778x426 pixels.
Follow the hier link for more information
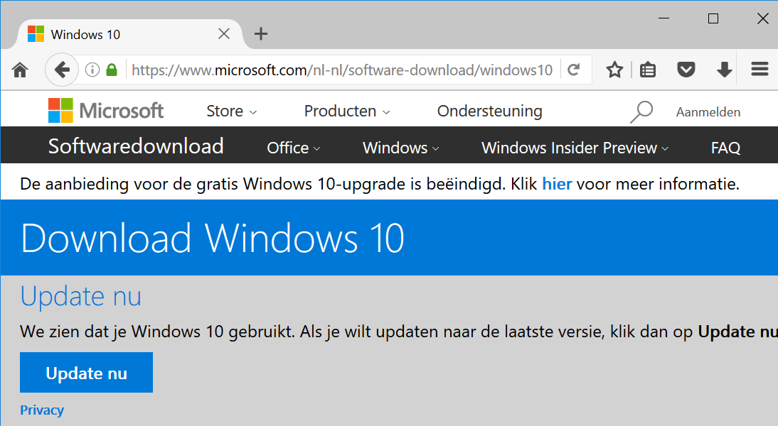coord(556,184)
